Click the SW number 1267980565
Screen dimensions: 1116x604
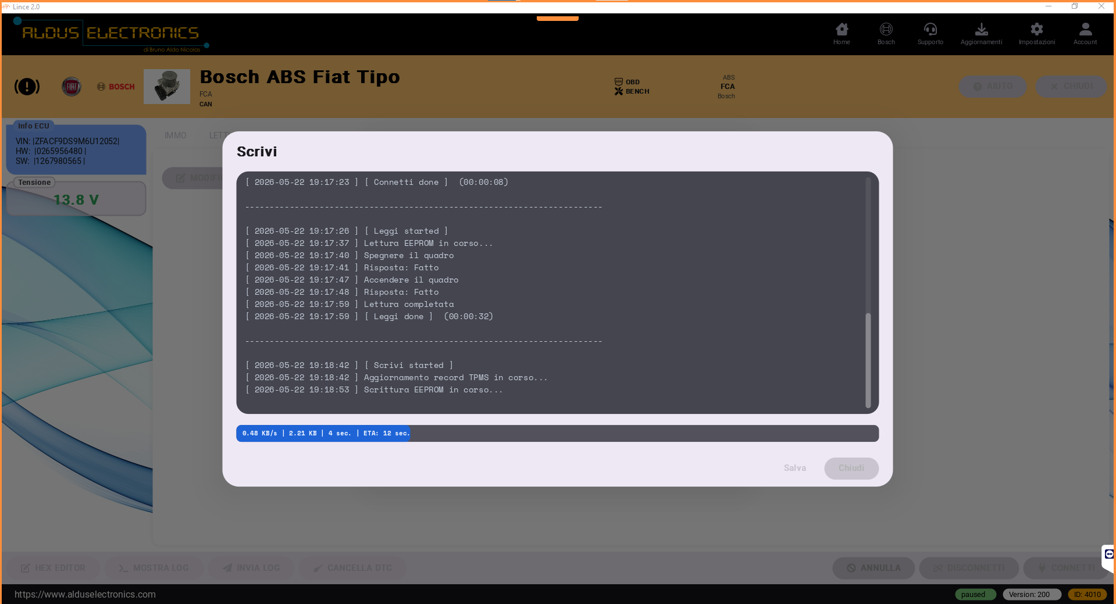[x=59, y=161]
